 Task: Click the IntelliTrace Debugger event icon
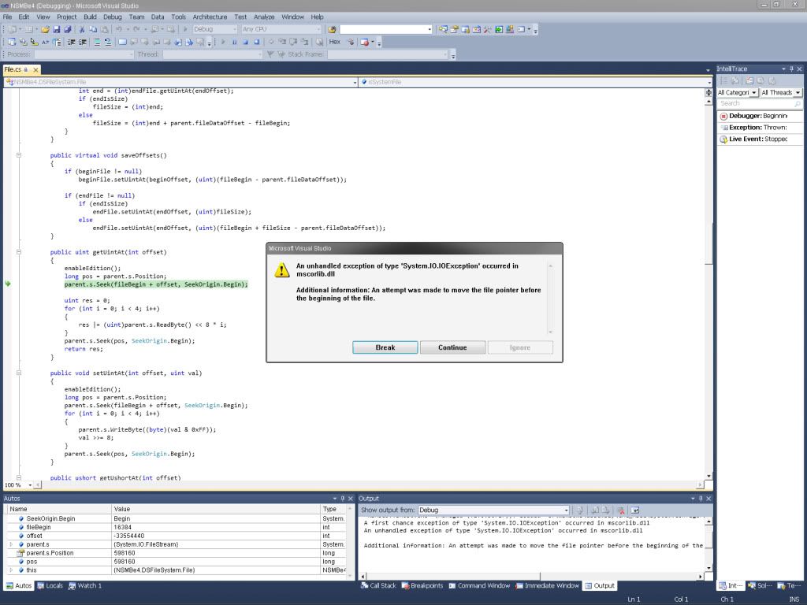click(723, 116)
